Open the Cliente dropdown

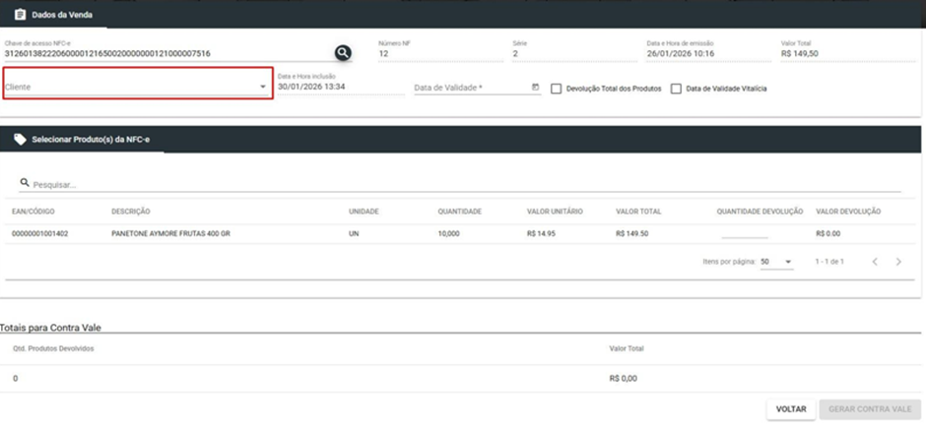coord(136,87)
